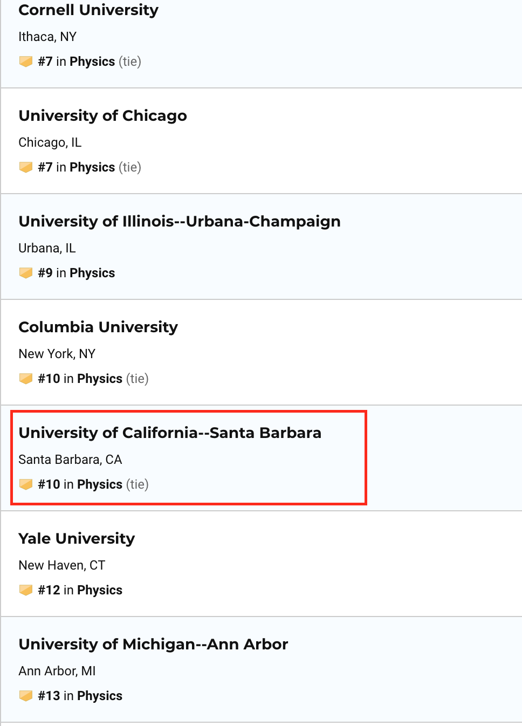This screenshot has width=522, height=726.
Task: Click the badge icon under UC Santa Barbara
Action: click(x=26, y=484)
